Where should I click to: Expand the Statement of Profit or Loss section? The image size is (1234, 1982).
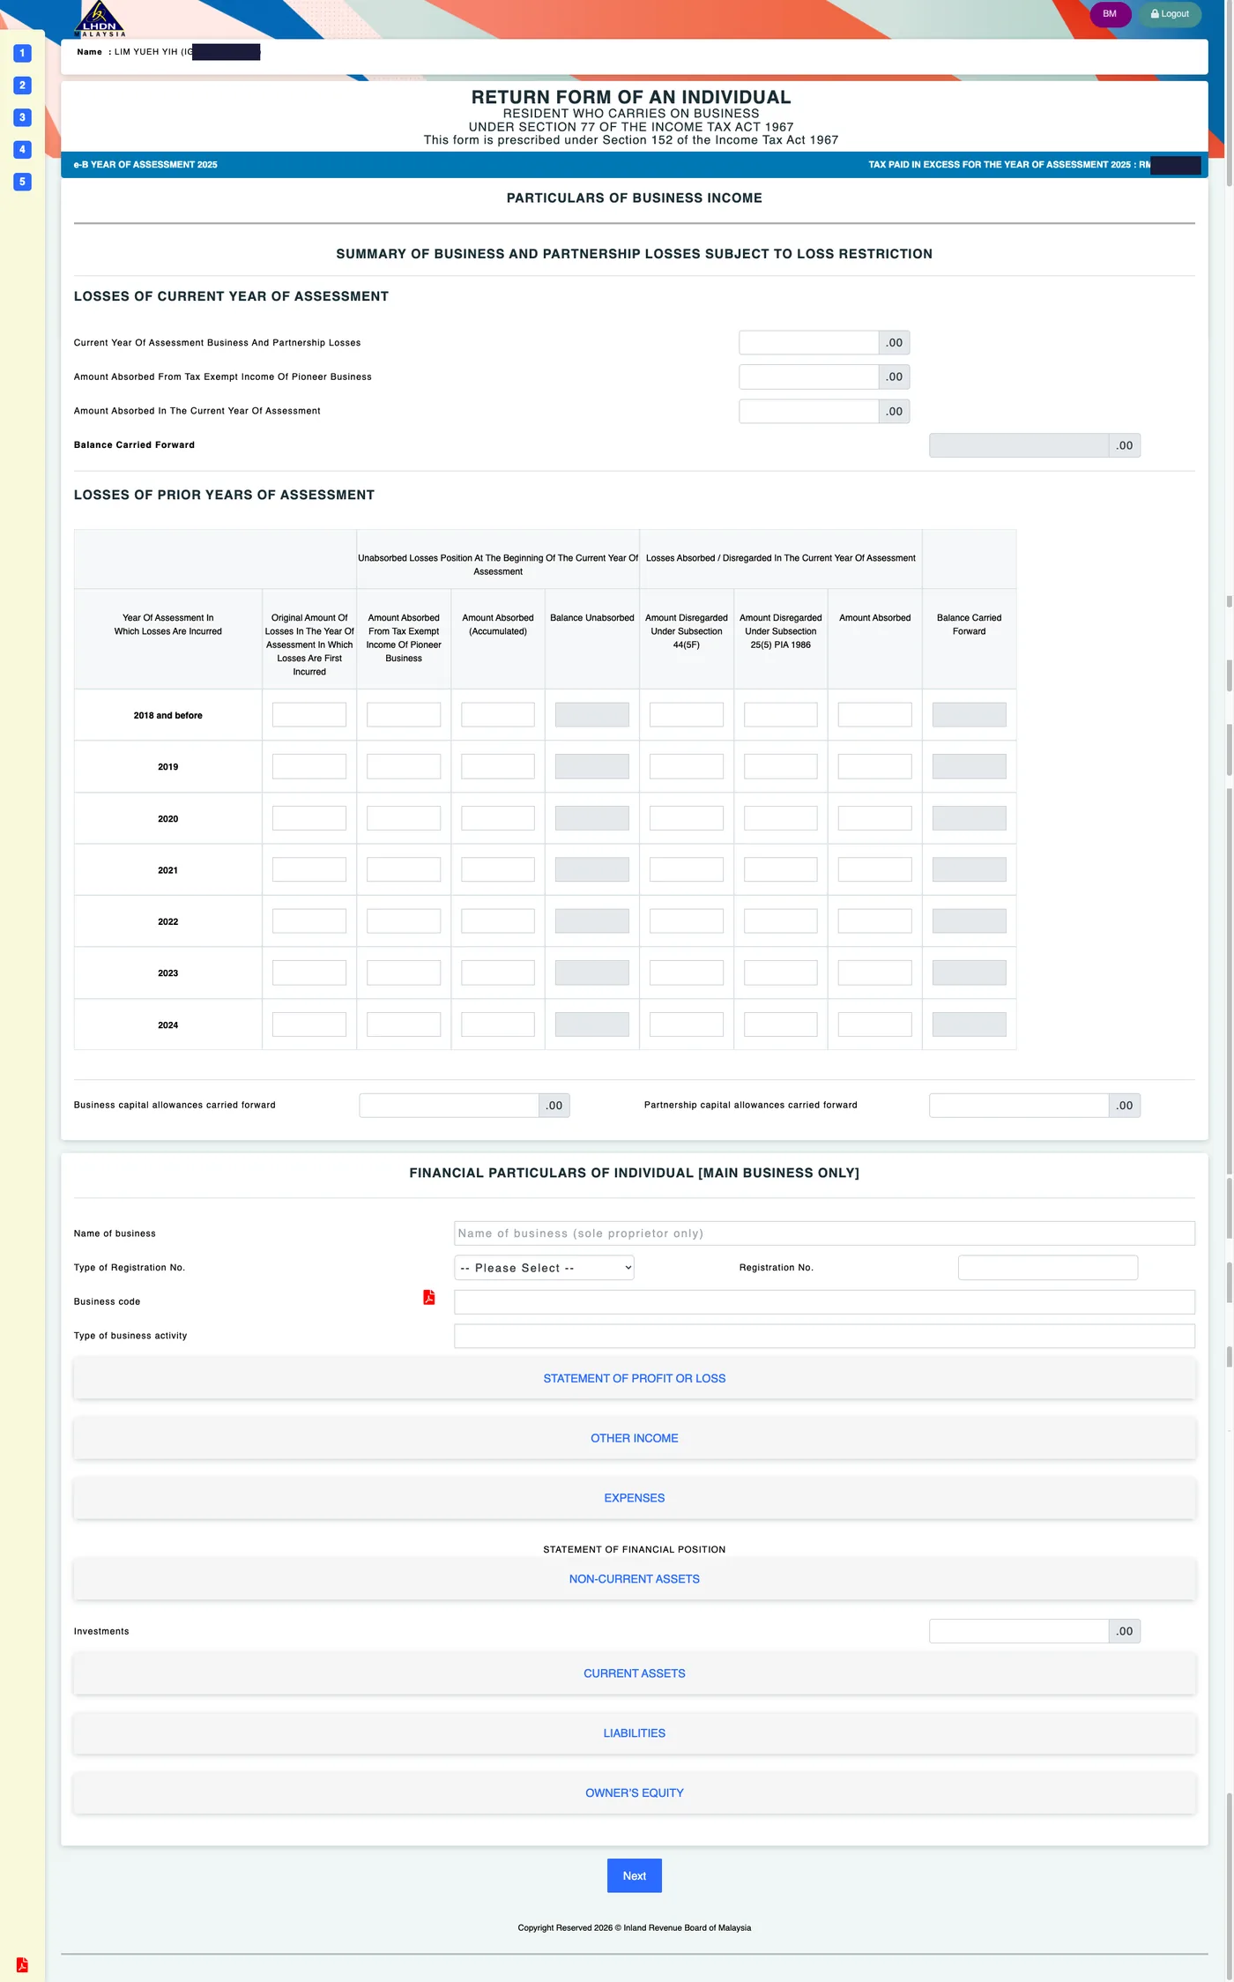[x=634, y=1378]
